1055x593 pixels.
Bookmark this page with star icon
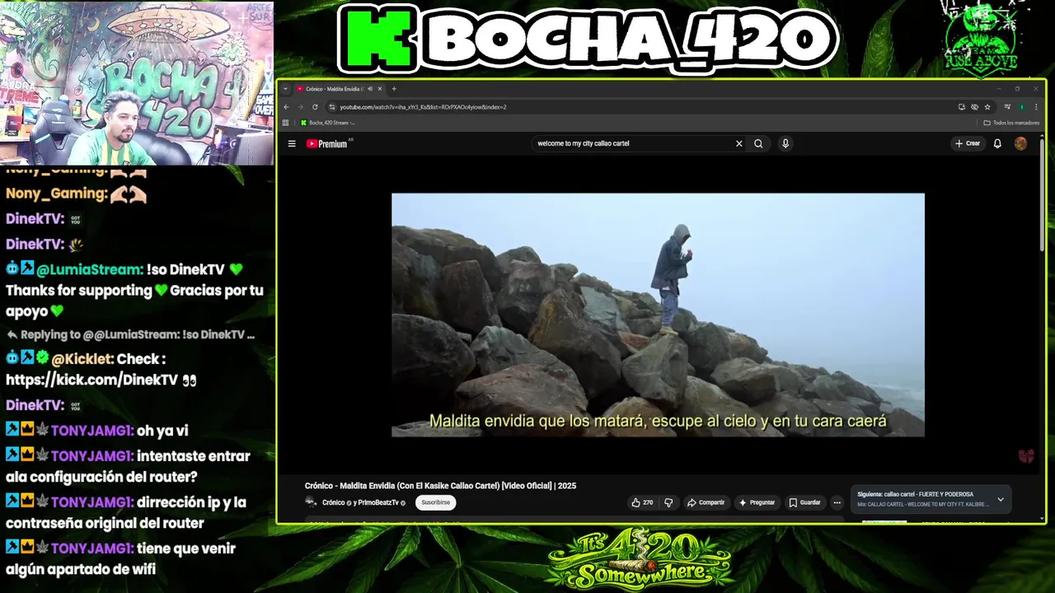(987, 107)
